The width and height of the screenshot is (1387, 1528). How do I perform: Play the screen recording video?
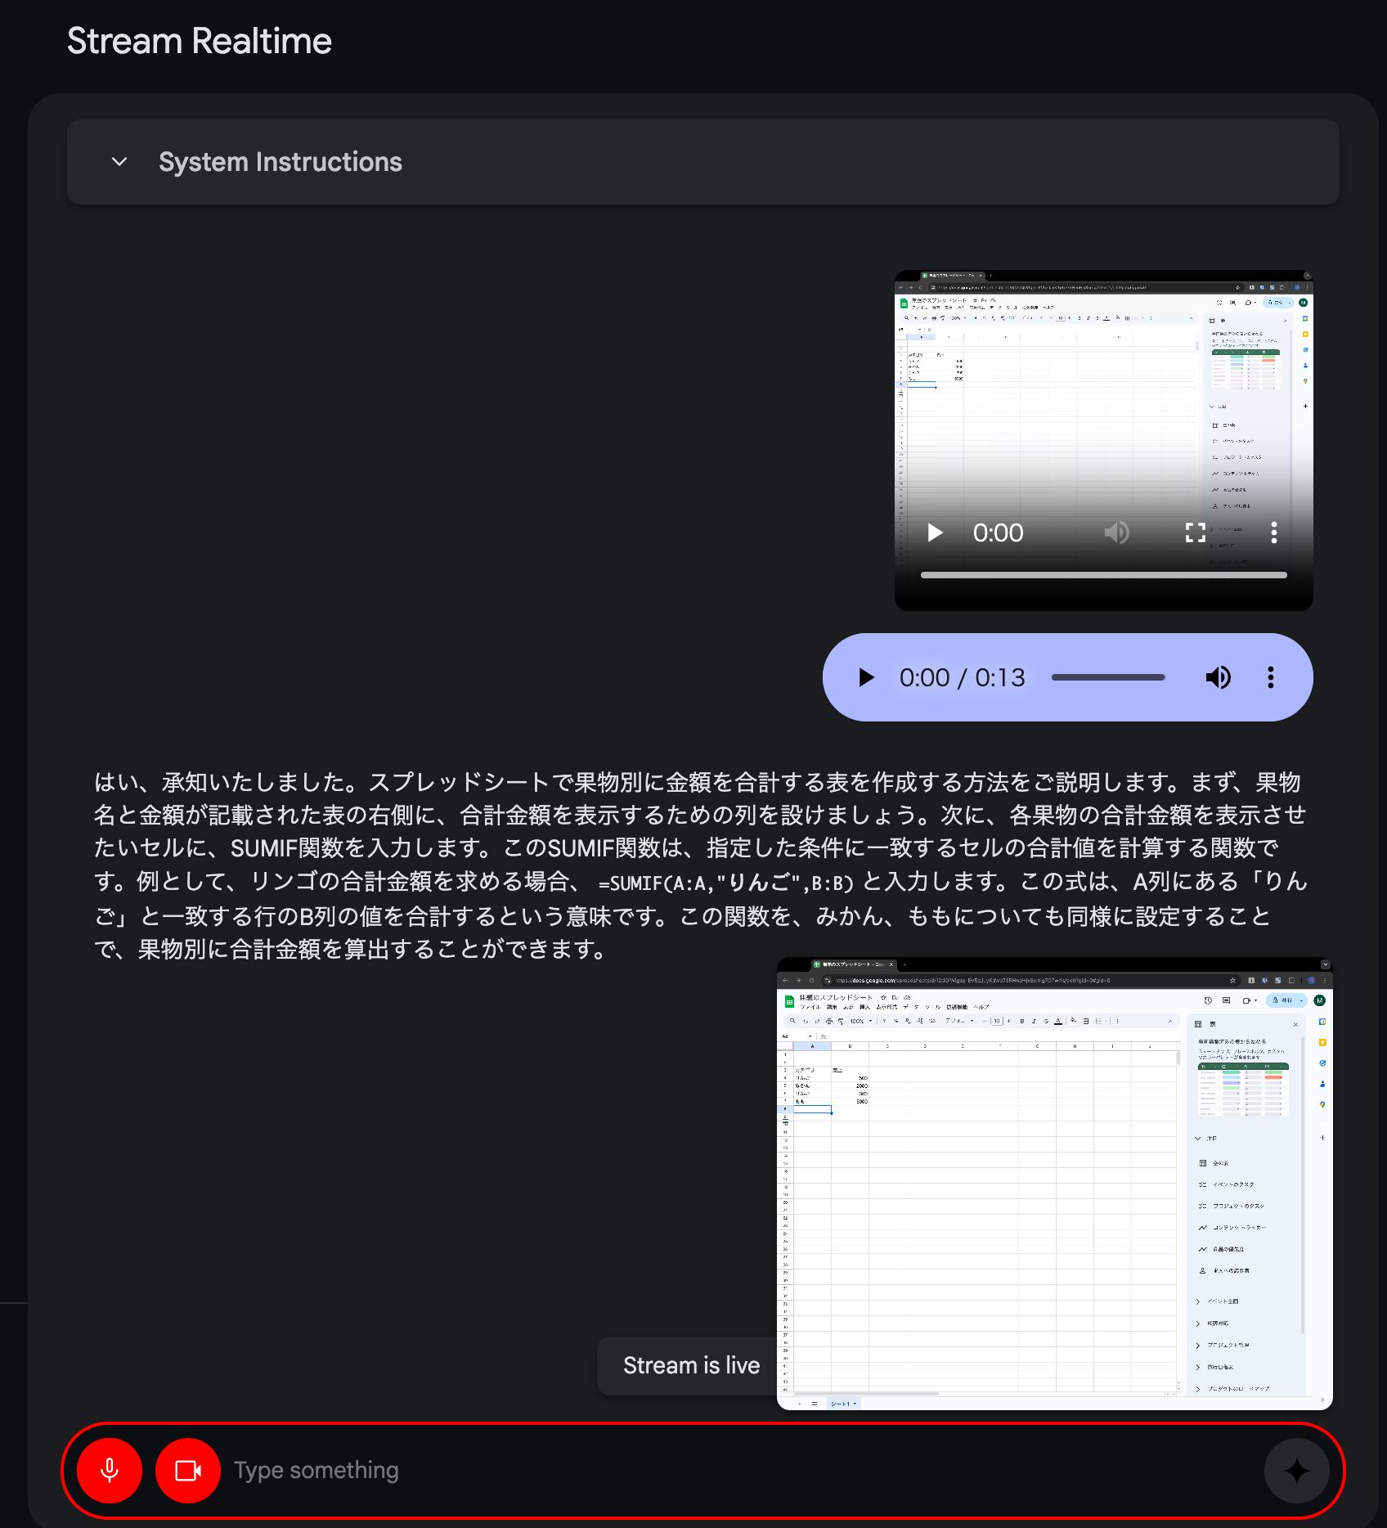[935, 533]
